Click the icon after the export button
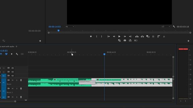193x108 pixels. coord(136,40)
